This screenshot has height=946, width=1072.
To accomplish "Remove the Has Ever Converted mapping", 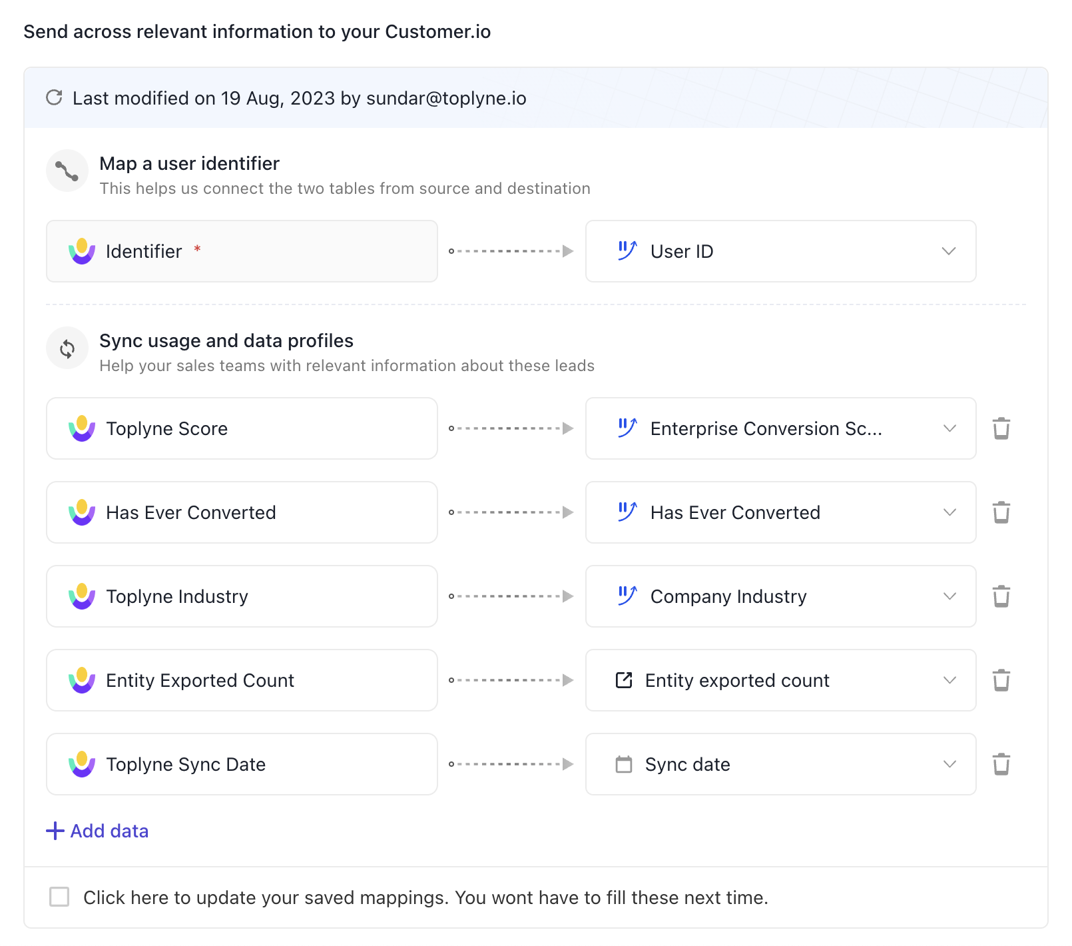I will point(1001,512).
